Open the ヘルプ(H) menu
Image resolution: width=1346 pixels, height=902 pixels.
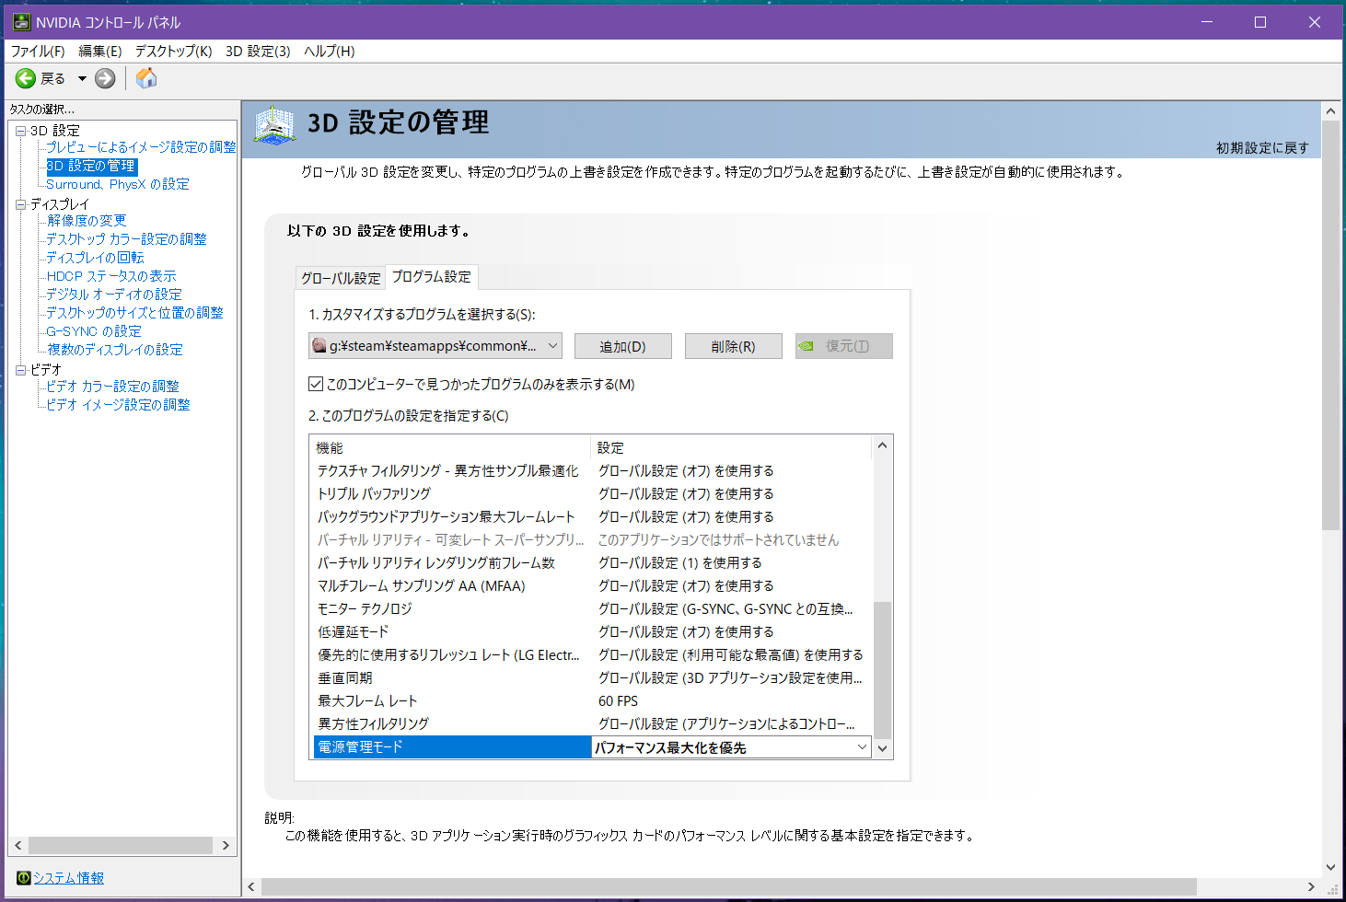click(329, 51)
